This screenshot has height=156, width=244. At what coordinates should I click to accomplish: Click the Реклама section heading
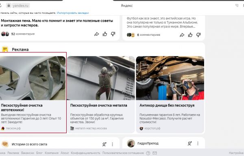click(20, 50)
